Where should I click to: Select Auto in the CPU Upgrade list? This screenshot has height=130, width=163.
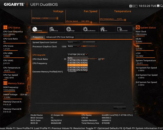[77, 58]
